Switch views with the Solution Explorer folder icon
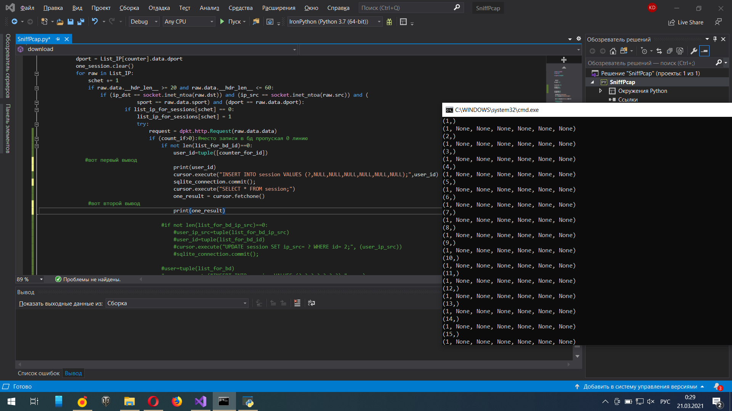Image resolution: width=732 pixels, height=411 pixels. click(624, 51)
